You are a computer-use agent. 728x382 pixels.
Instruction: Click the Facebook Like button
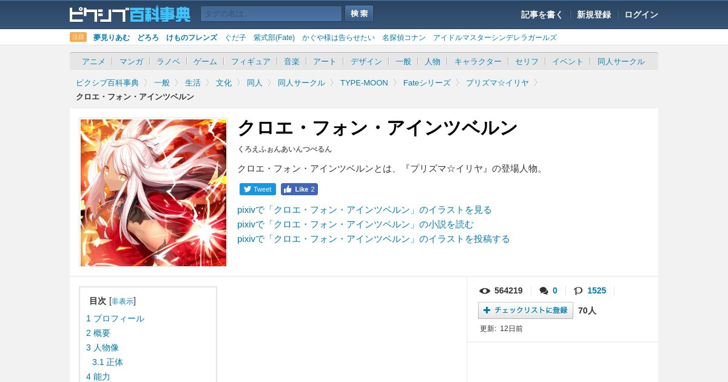click(299, 189)
